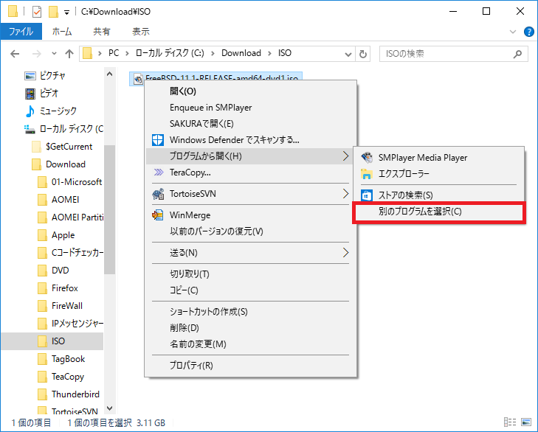Click the Apple folder icon in tree

[x=42, y=235]
